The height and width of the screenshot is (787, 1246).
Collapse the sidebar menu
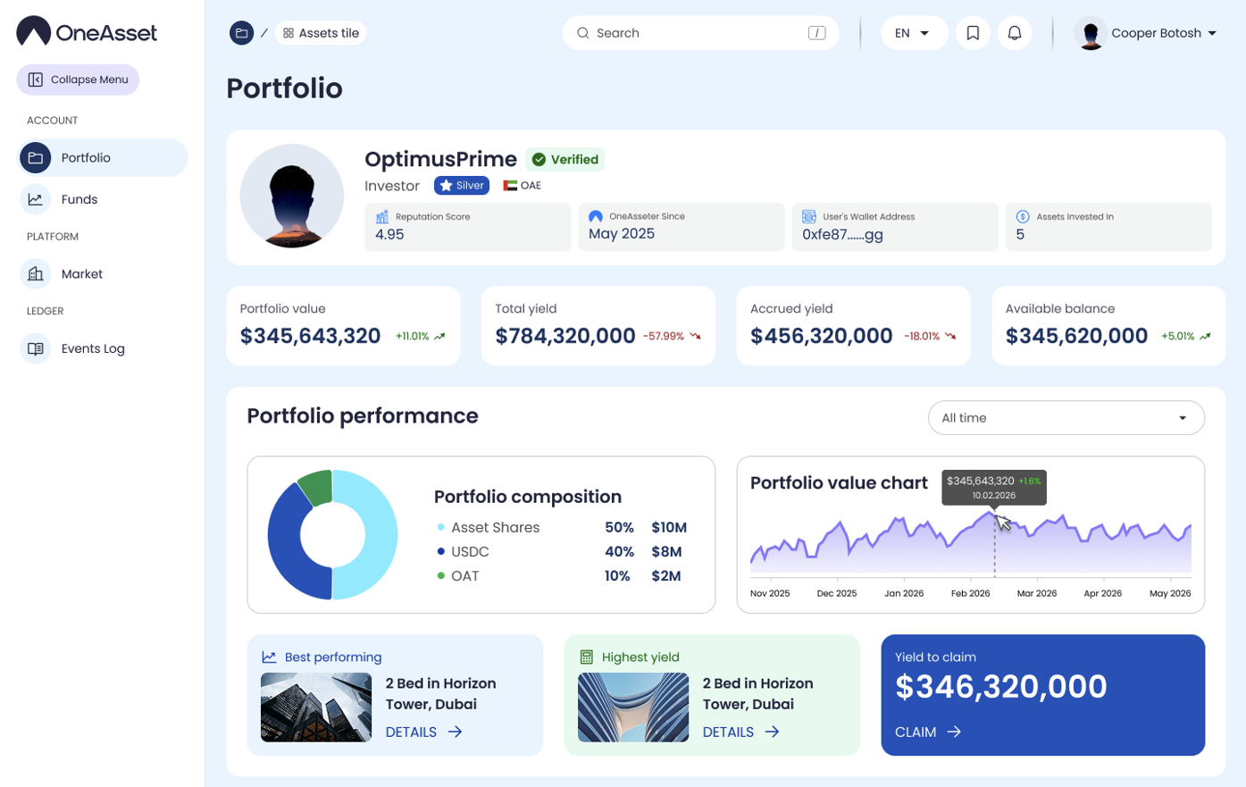[78, 80]
